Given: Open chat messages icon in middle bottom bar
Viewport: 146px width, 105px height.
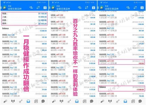Looking at the screenshot, I should point(92,101).
